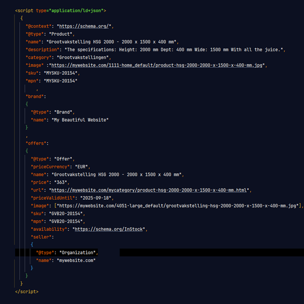
Task: Click the "Organization" type value
Action: coord(77,253)
